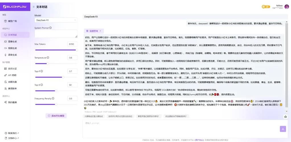Open 语音生成 via its microphone icon
Screen dimensions: 291x142
(5, 55)
